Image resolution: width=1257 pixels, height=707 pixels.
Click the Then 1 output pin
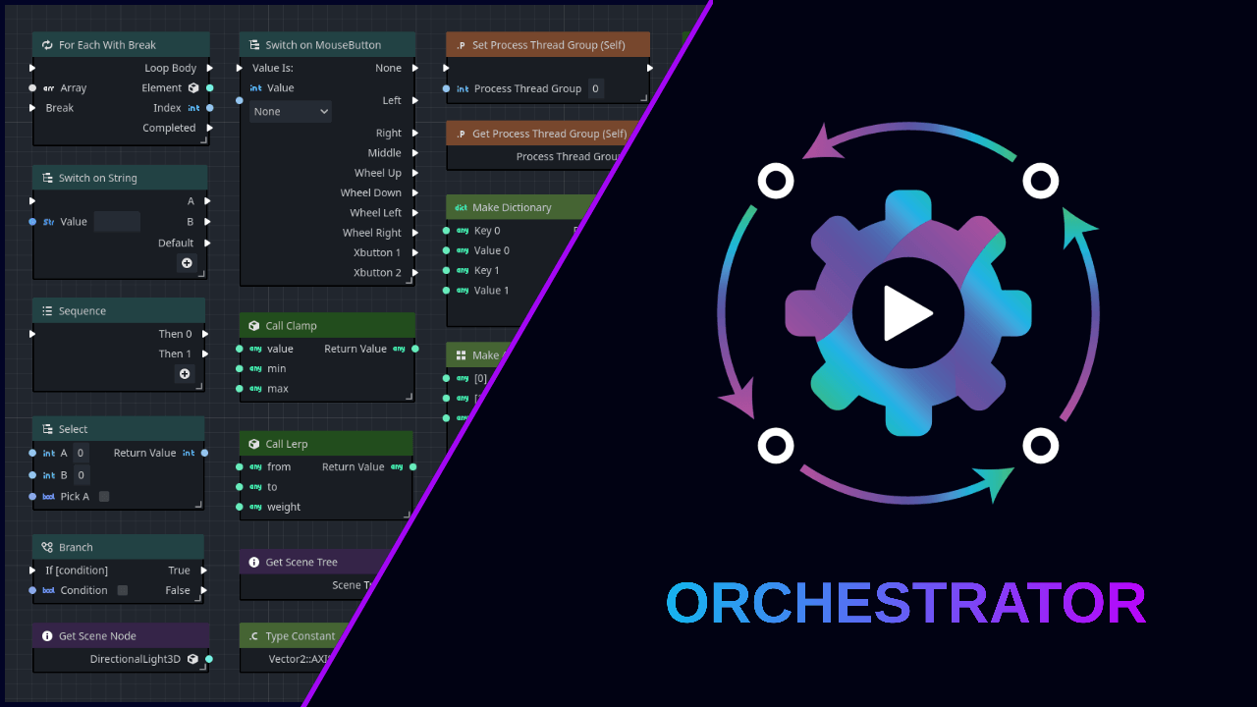click(205, 353)
